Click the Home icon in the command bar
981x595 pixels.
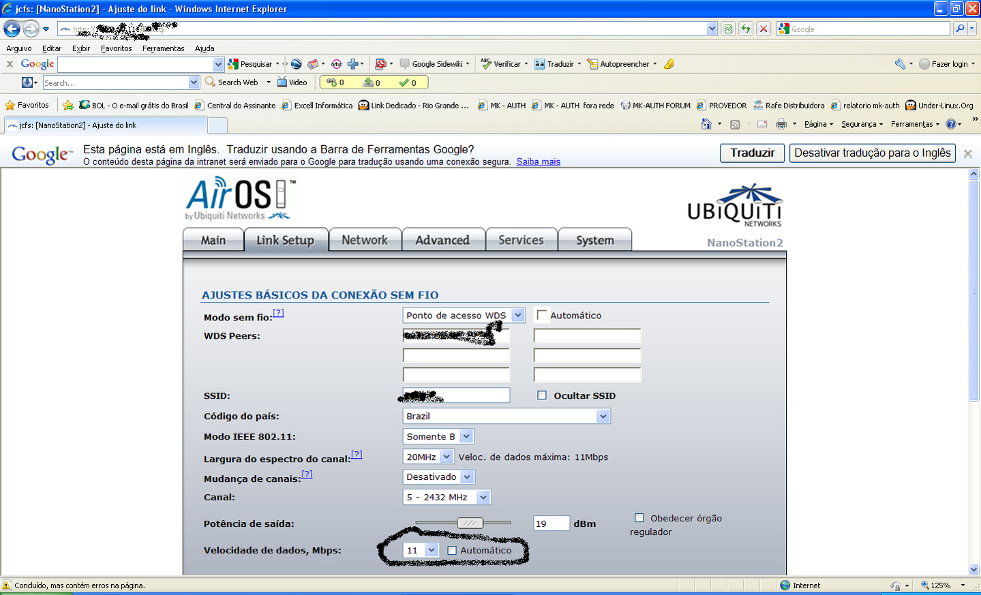(x=706, y=124)
